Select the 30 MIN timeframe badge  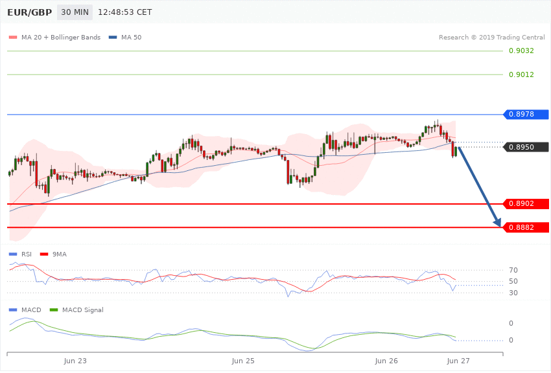[75, 12]
